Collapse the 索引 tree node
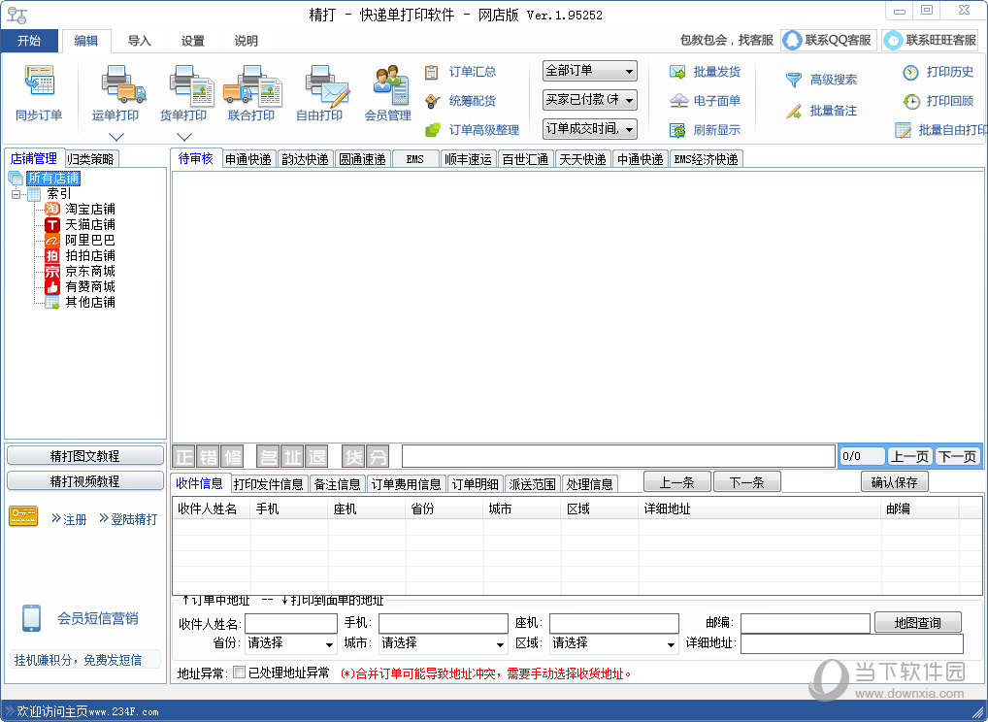Image resolution: width=988 pixels, height=722 pixels. coord(16,194)
